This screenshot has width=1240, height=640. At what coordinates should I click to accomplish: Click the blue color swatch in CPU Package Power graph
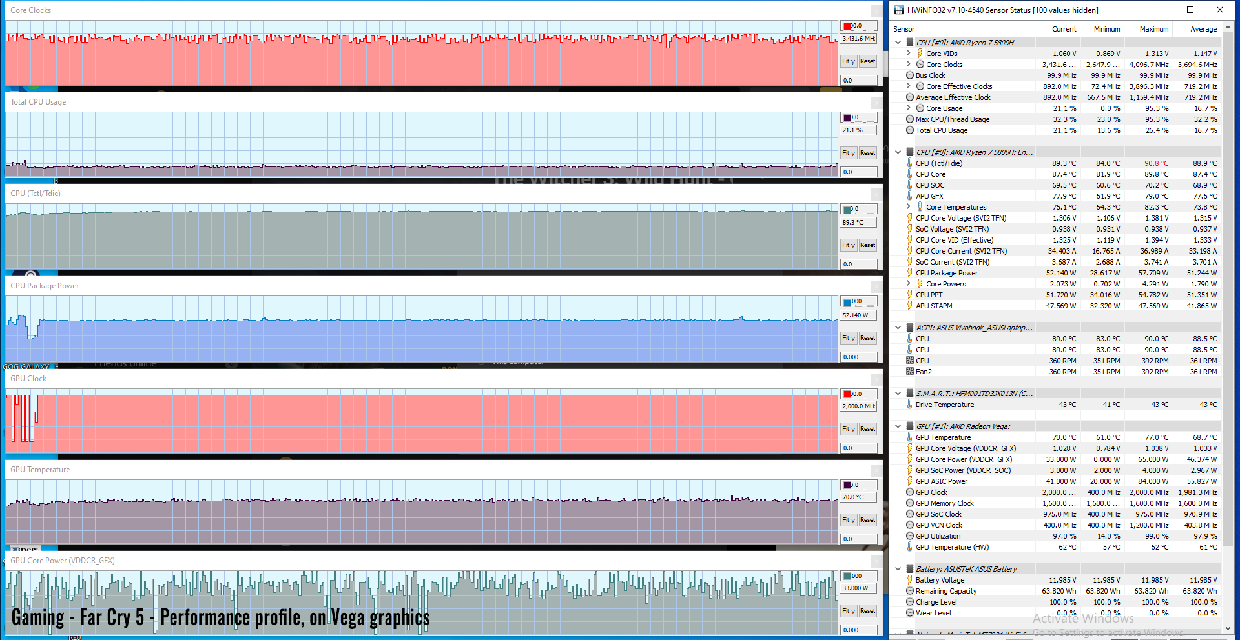[x=847, y=302]
